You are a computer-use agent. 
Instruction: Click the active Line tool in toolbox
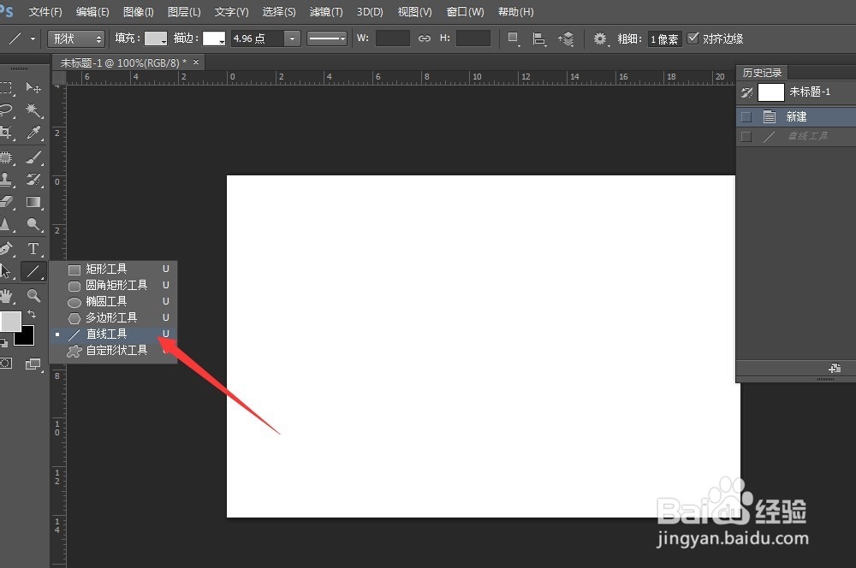click(x=33, y=271)
